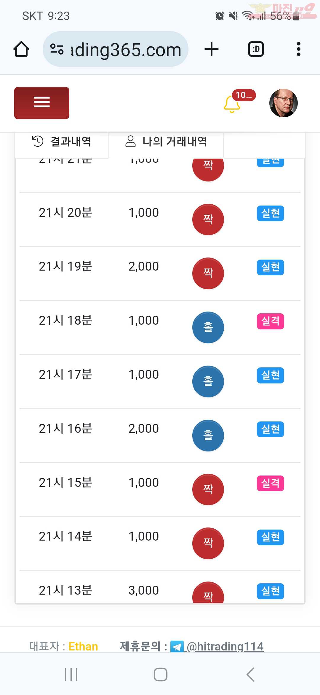This screenshot has height=695, width=320.
Task: Click the blue 실현 badge for 21시 19분
Action: [271, 267]
